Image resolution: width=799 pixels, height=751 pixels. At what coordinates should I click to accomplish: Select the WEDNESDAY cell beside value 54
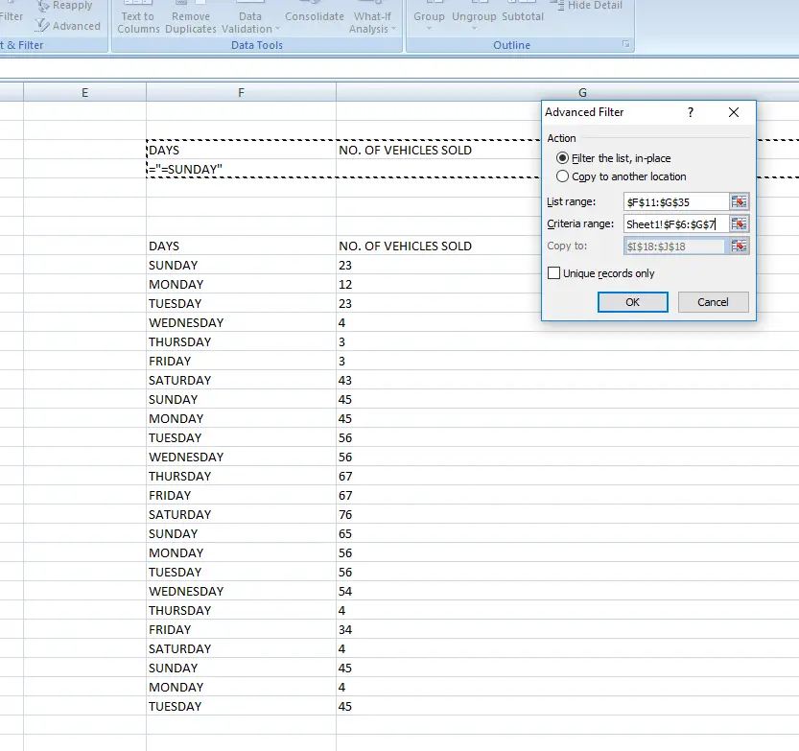click(x=241, y=592)
